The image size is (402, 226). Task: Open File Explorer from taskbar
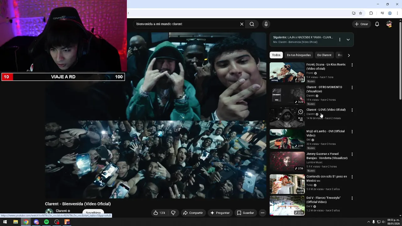coord(15,222)
